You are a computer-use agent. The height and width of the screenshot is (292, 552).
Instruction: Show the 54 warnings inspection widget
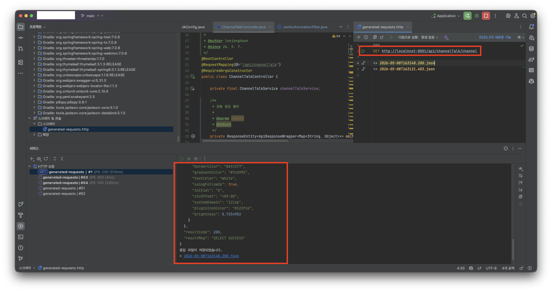click(336, 36)
